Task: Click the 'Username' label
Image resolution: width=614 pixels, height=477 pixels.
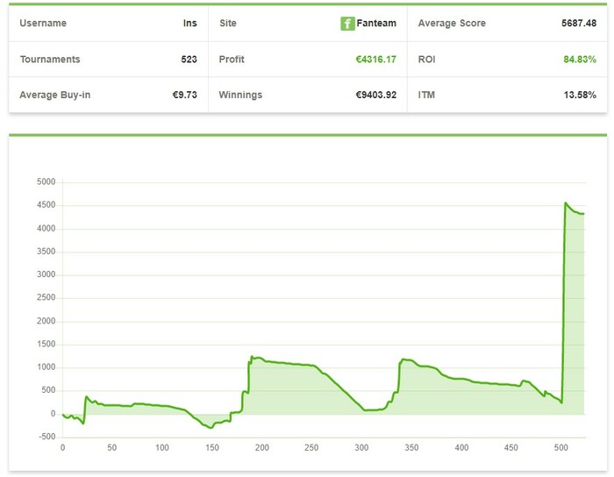Action: (43, 23)
